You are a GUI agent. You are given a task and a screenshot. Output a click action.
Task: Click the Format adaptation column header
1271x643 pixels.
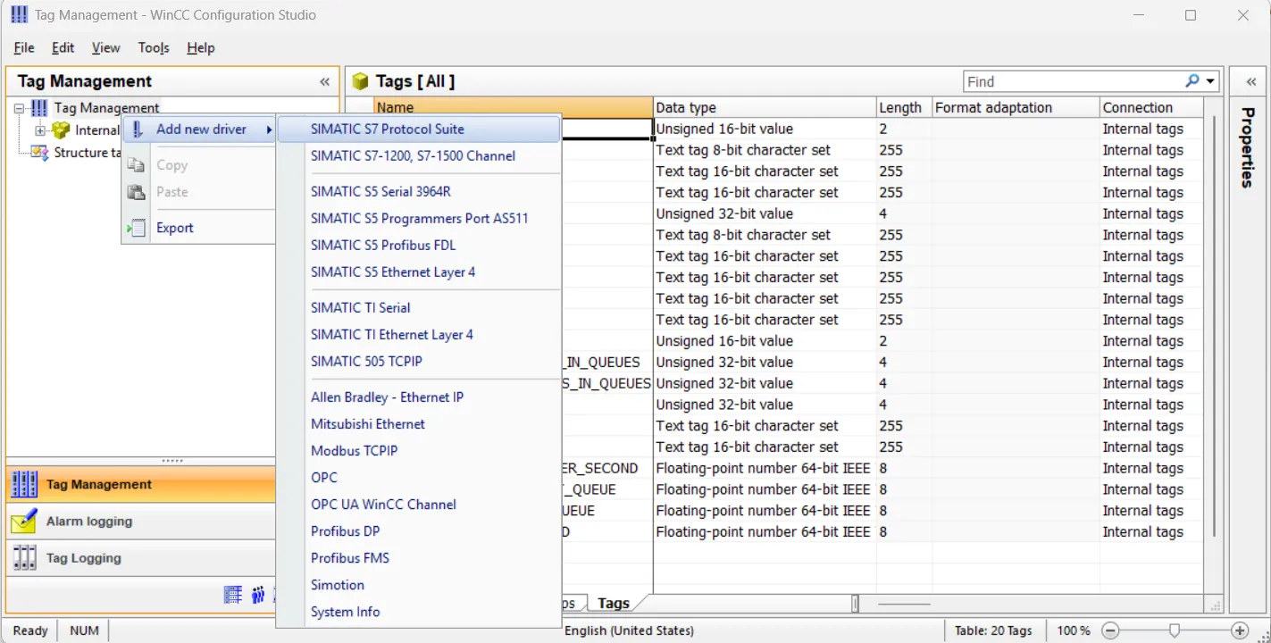(x=1016, y=108)
